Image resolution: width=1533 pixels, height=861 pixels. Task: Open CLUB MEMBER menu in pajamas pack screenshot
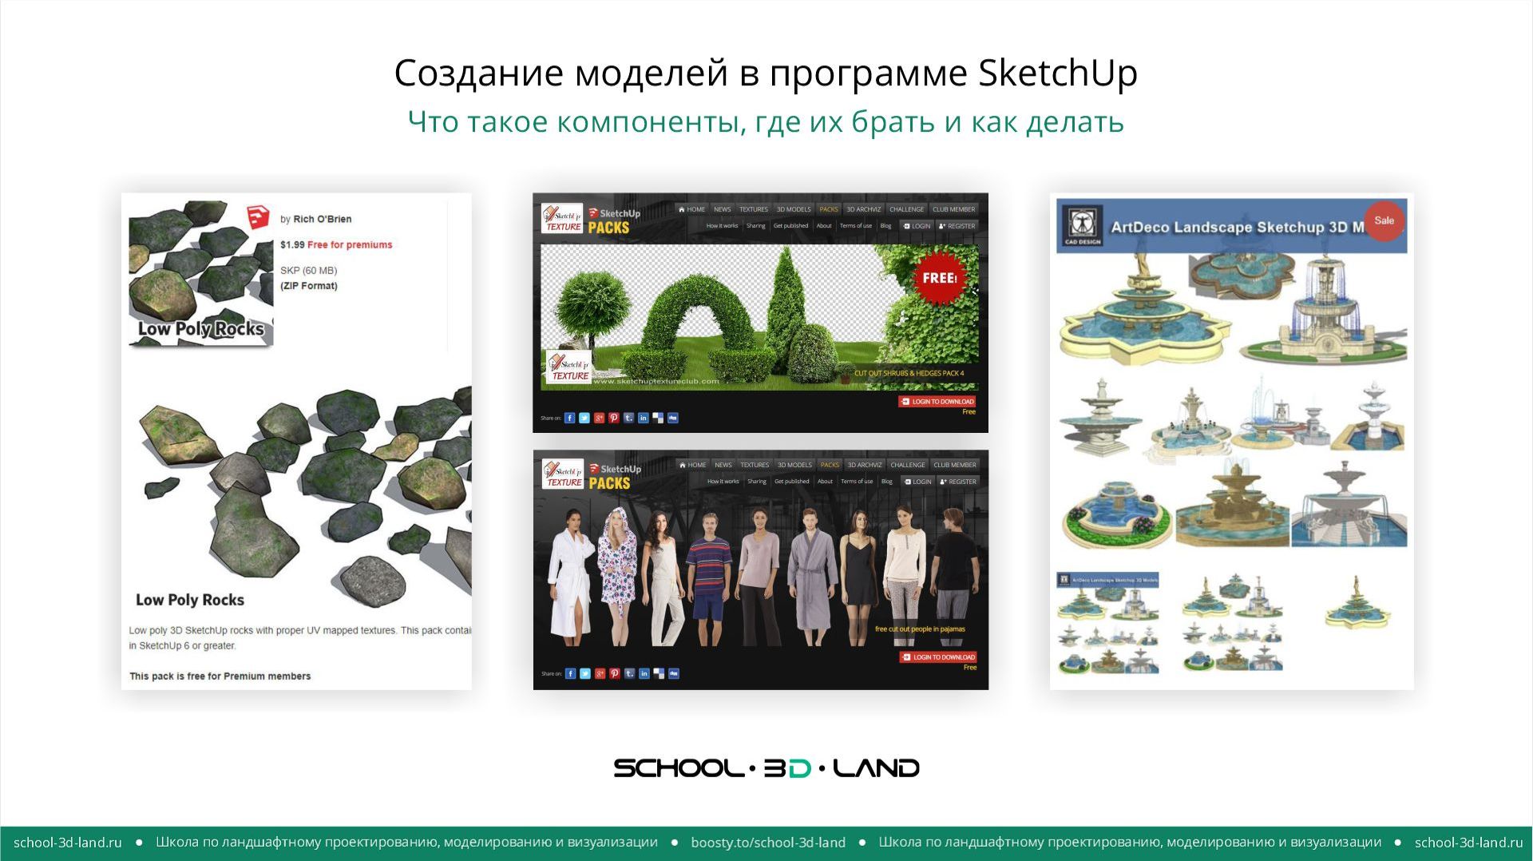[955, 465]
